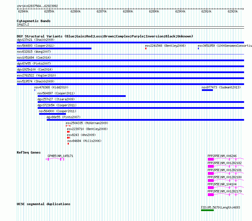Click the PPP2R5E NM_001282182 transcript glyph
Image resolution: width=252 pixels, height=221 pixels.
coord(226,166)
